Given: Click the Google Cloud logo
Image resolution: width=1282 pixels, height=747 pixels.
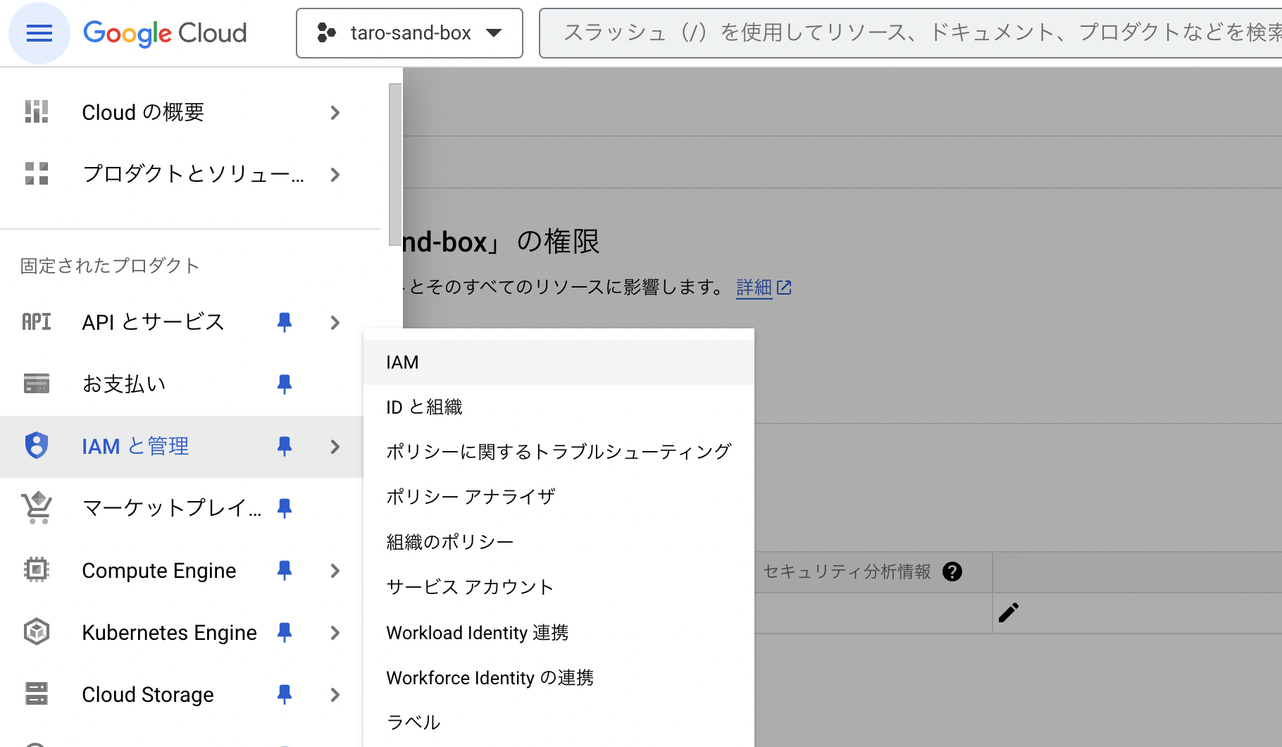Looking at the screenshot, I should (165, 33).
